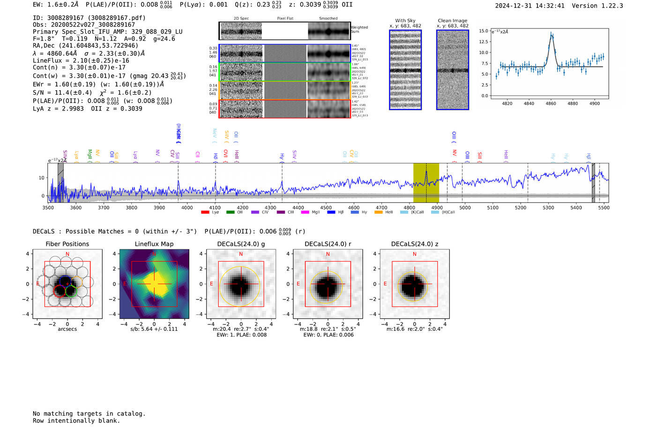Image resolution: width=656 pixels, height=446 pixels.
Task: Click the Version 1.22.3 label
Action: tap(597, 6)
